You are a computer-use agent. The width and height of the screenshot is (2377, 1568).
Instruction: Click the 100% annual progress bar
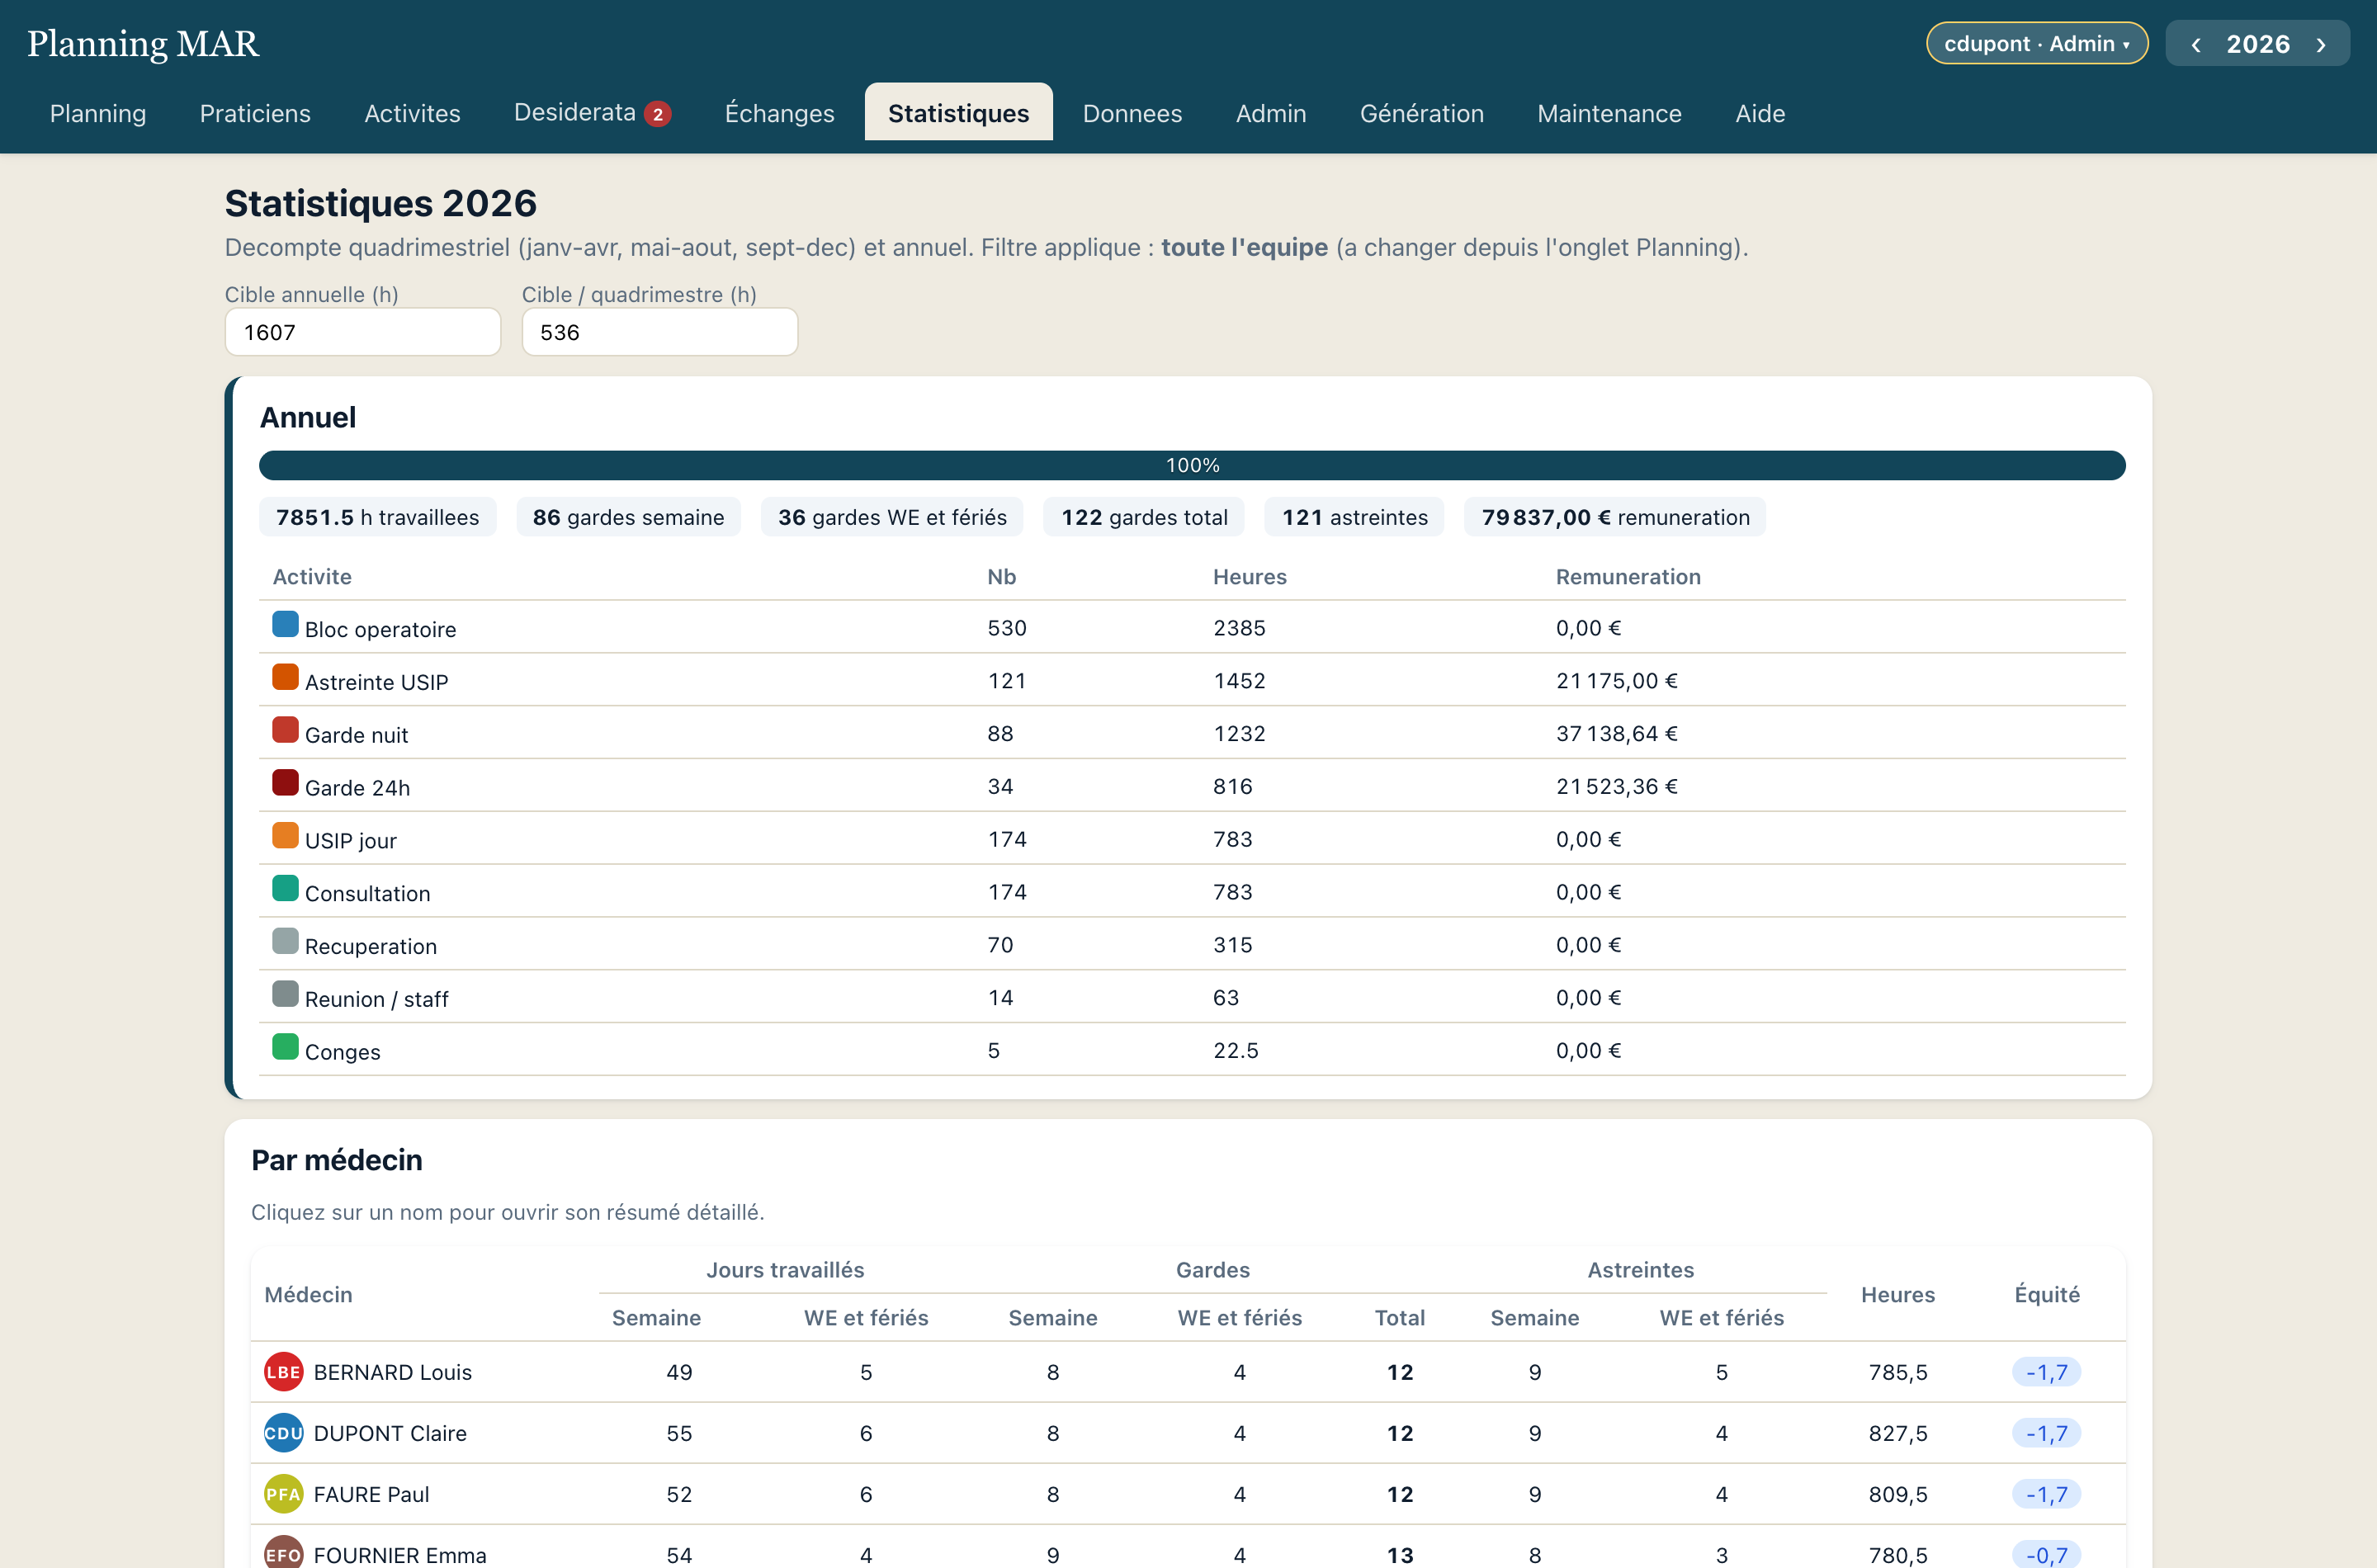pyautogui.click(x=1192, y=465)
